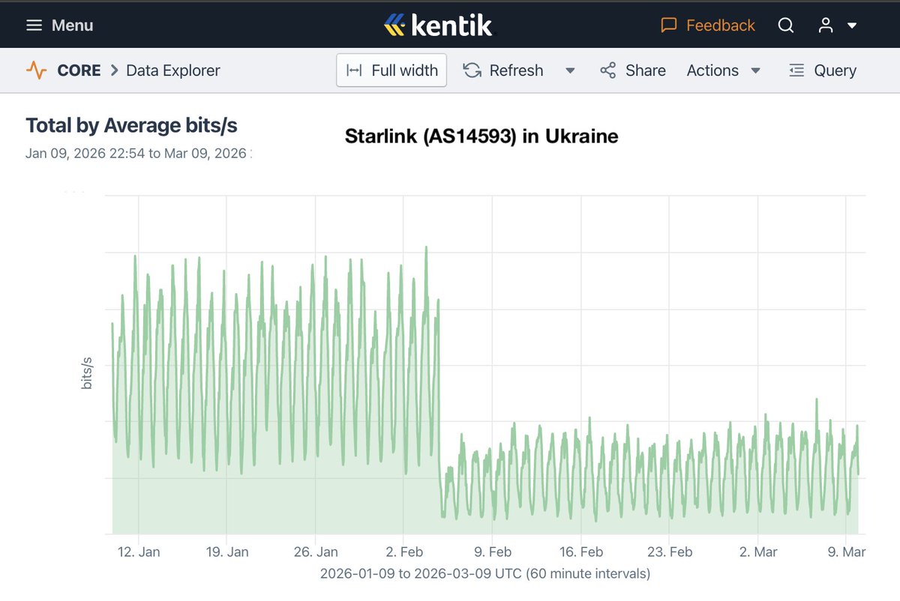The width and height of the screenshot is (900, 601).
Task: Click the CORE breadcrumb link
Action: point(79,70)
